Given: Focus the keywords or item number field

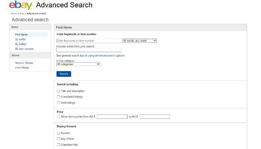Looking at the screenshot, I should tap(89, 41).
